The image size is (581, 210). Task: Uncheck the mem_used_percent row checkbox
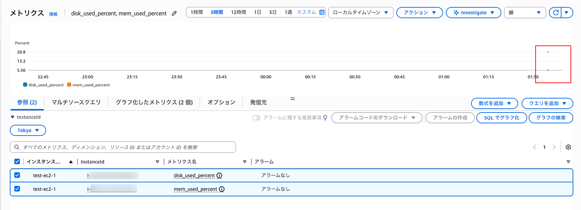17,189
